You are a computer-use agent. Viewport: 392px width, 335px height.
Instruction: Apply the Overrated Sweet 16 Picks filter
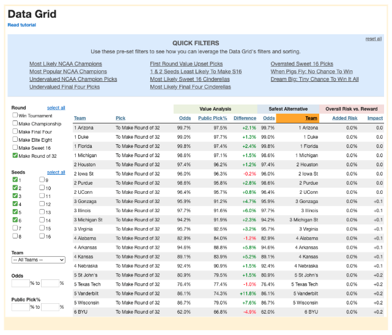(301, 64)
